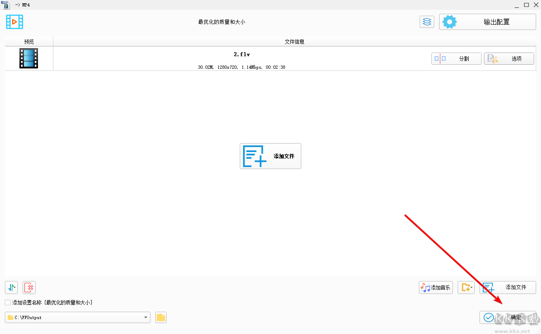Click the 文件信息 column header
The width and height of the screenshot is (541, 334).
tap(295, 41)
